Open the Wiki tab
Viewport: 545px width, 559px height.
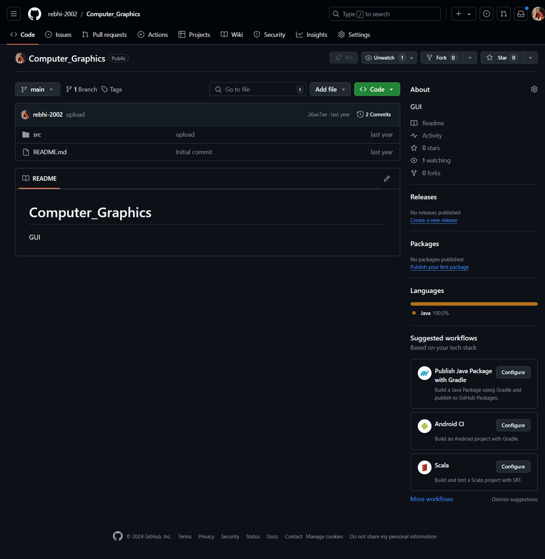tap(232, 35)
